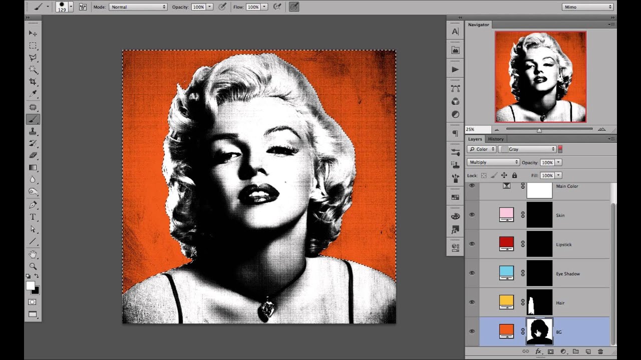Open the brush Mode dropdown

138,7
